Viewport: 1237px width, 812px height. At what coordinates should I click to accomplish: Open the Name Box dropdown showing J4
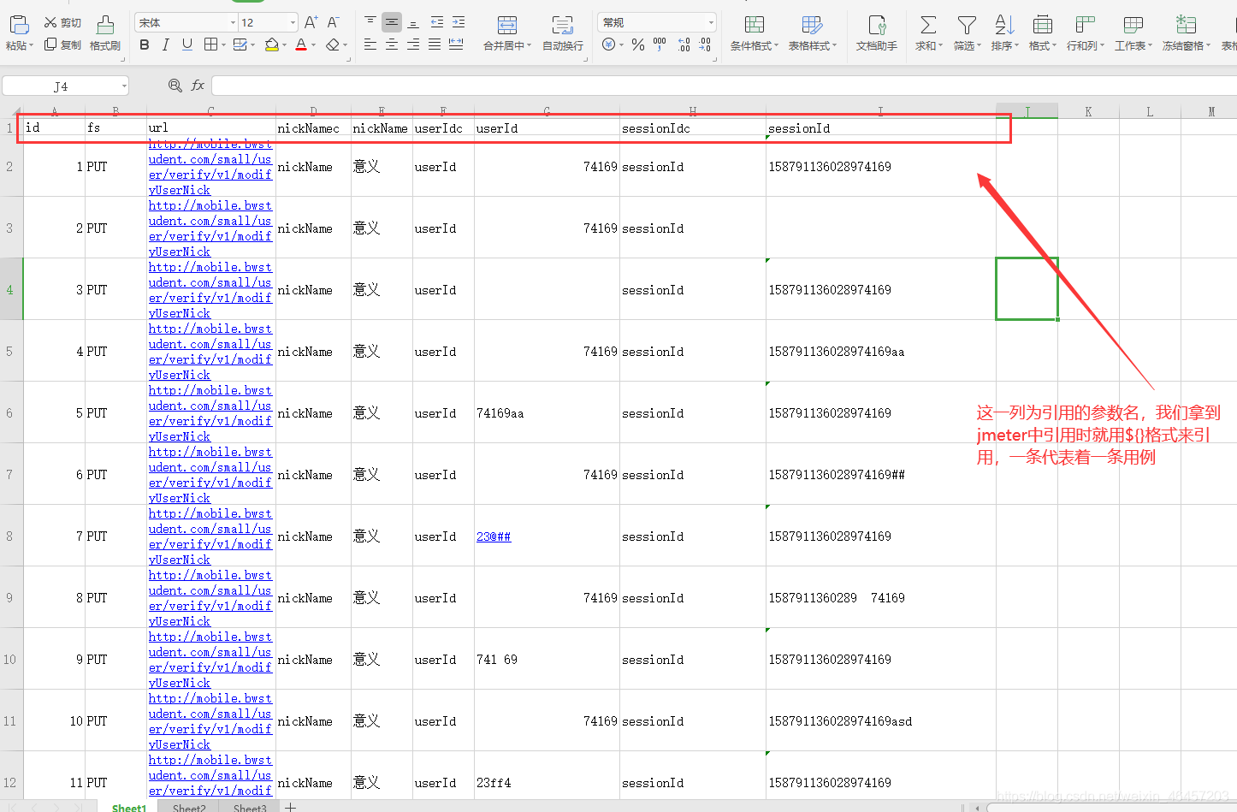tap(124, 86)
